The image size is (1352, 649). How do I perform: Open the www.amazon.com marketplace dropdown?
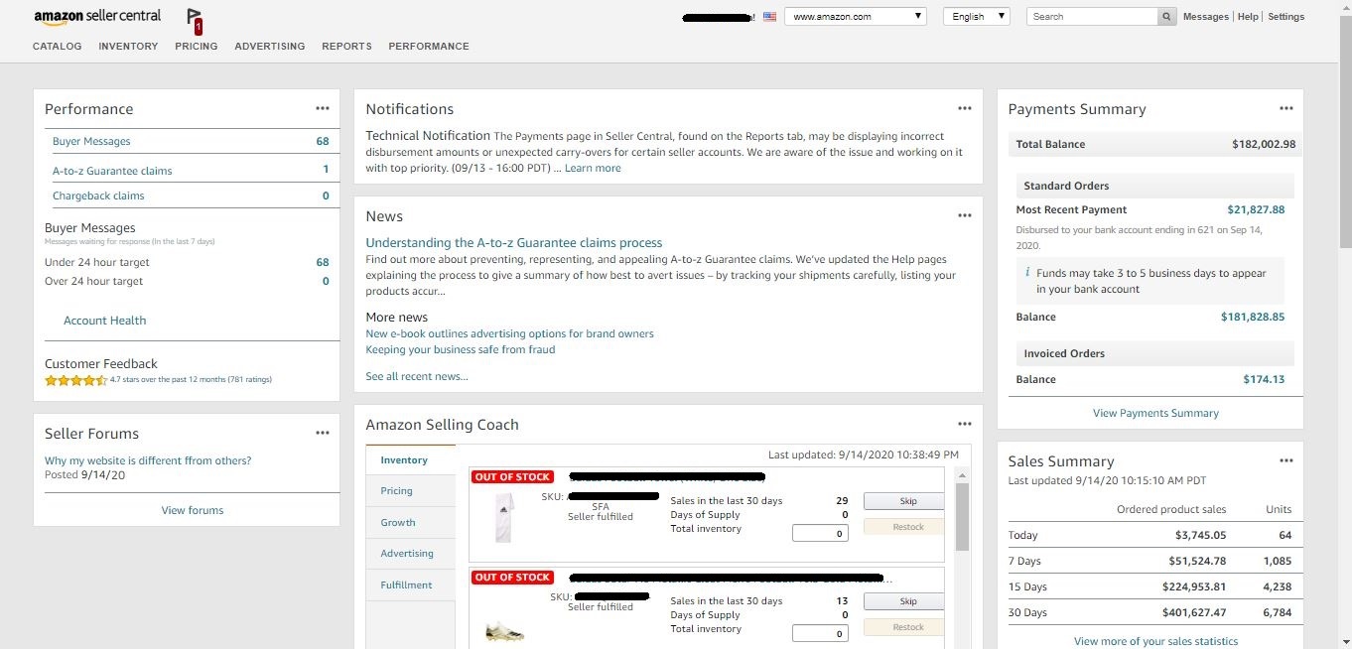pyautogui.click(x=856, y=17)
